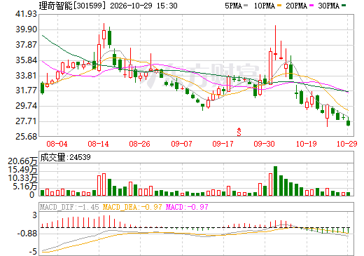
Task: Click the 30PMA green legend swatch
Action: (344, 6)
